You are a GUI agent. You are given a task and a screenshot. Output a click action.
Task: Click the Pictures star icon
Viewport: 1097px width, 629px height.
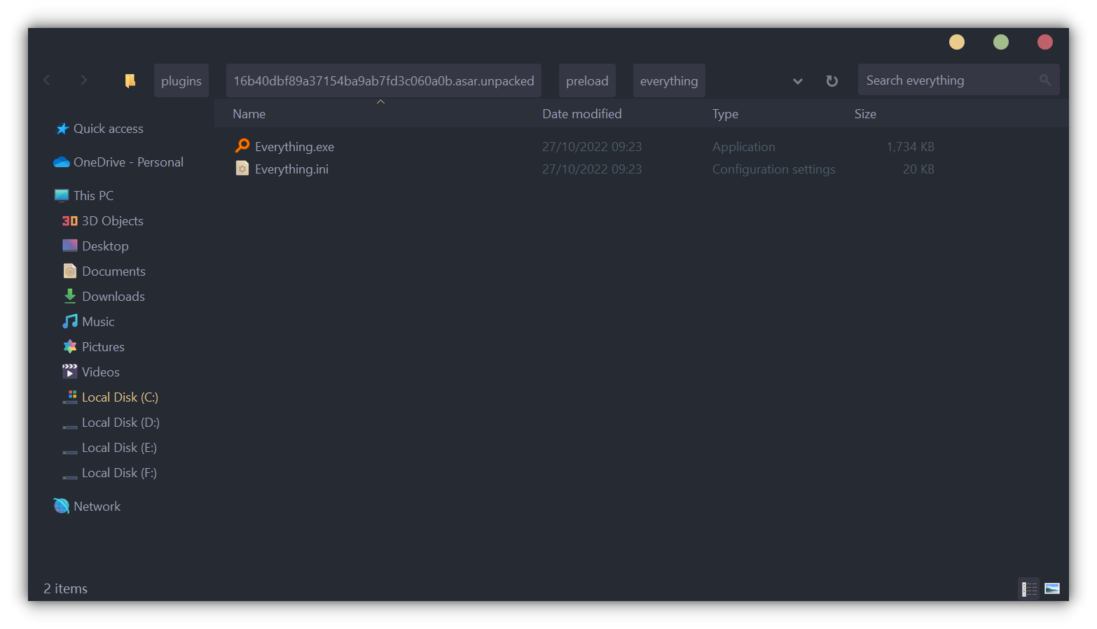[x=70, y=346]
